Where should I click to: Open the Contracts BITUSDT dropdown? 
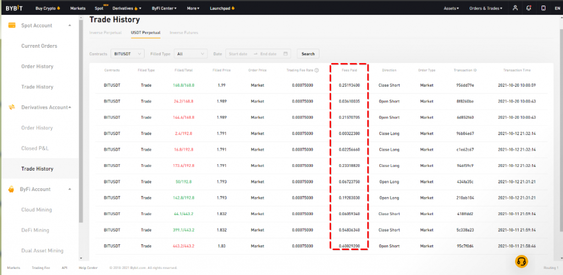(127, 54)
